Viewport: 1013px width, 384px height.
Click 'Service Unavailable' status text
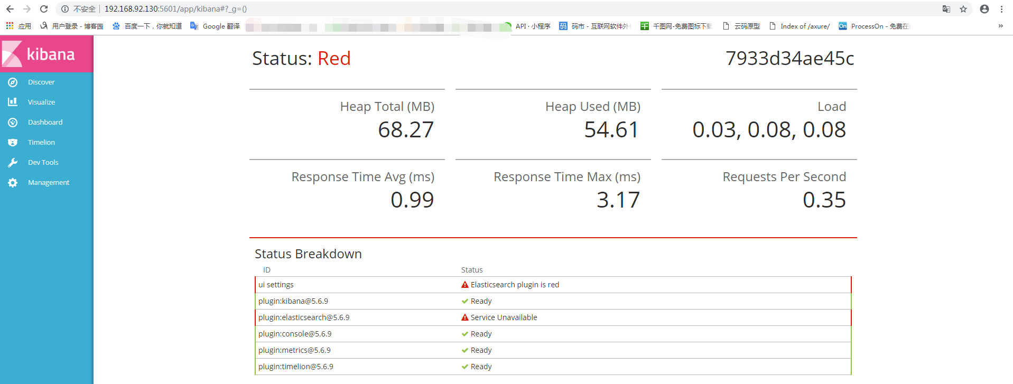[x=504, y=317]
